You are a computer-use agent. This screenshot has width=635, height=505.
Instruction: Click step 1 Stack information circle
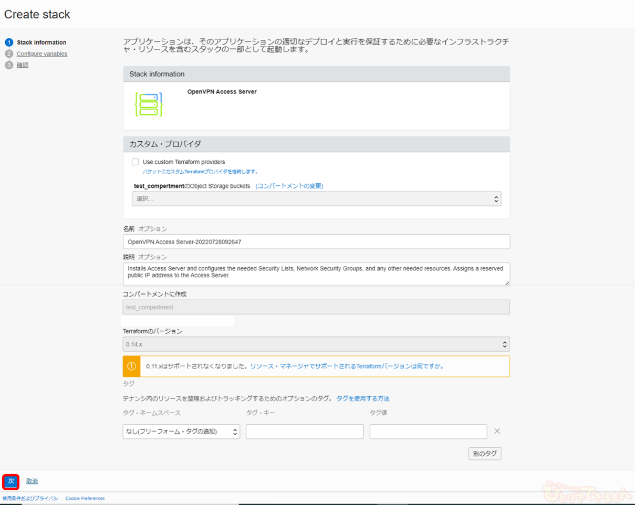coord(8,43)
